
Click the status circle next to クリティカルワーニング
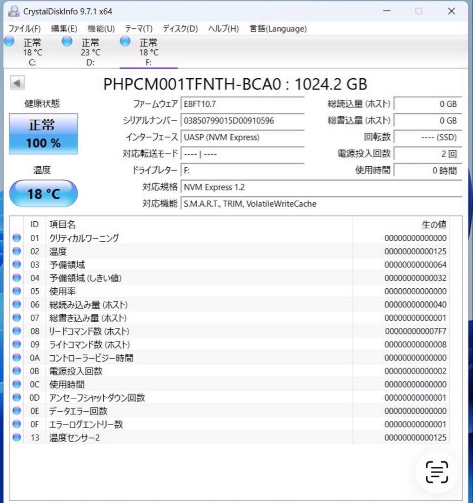coord(17,238)
